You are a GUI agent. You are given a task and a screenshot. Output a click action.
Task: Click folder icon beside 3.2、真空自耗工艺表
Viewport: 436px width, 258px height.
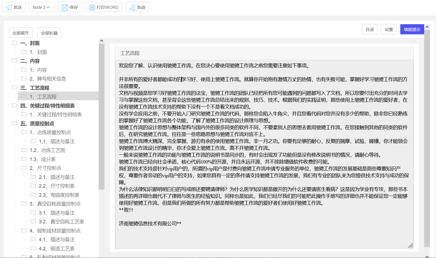tap(33, 221)
